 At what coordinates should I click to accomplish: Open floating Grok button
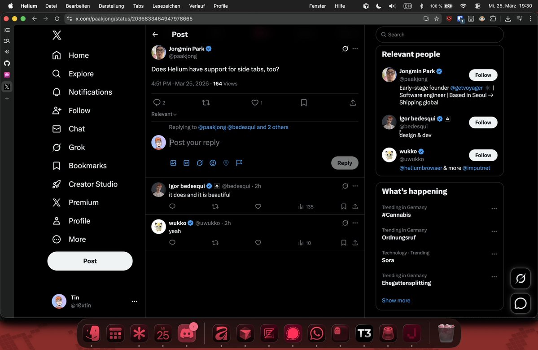point(521,278)
